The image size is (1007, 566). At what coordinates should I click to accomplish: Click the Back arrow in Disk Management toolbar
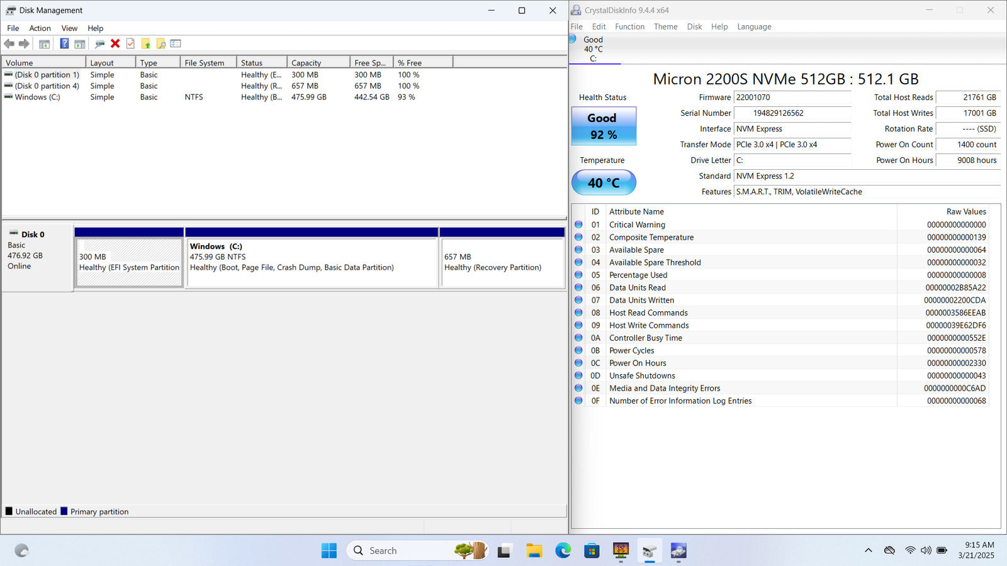coord(9,43)
